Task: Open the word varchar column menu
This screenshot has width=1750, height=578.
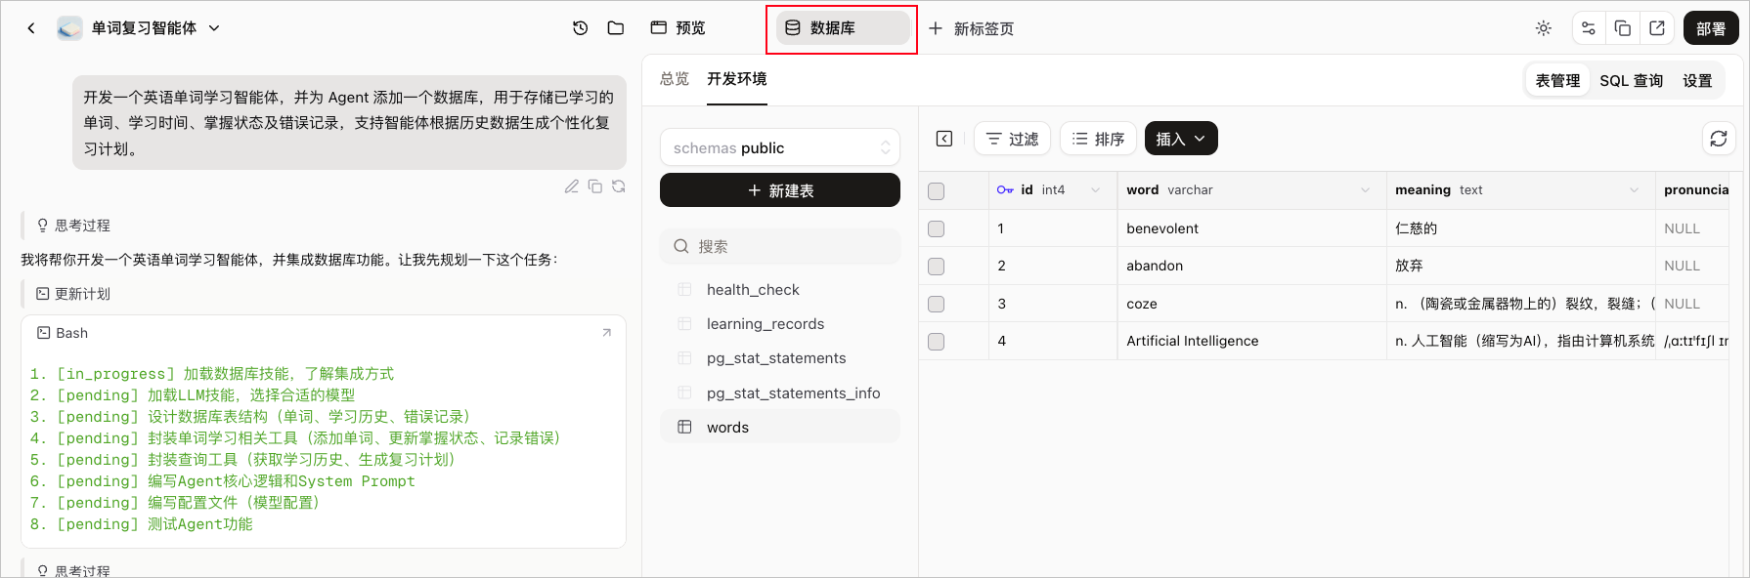Action: pos(1366,190)
